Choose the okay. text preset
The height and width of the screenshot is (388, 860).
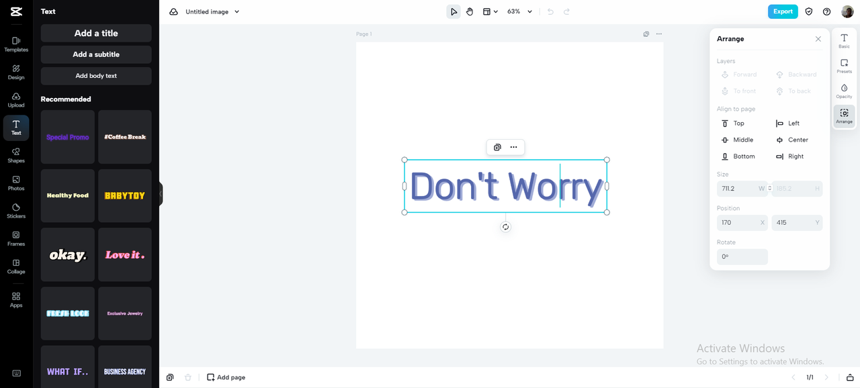pyautogui.click(x=68, y=254)
